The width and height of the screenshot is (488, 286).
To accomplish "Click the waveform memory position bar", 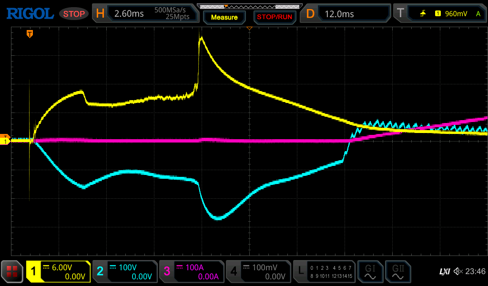I will [249, 6].
